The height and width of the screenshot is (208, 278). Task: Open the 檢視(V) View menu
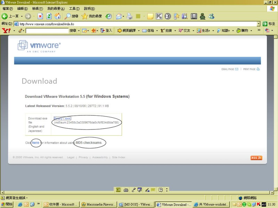38,8
